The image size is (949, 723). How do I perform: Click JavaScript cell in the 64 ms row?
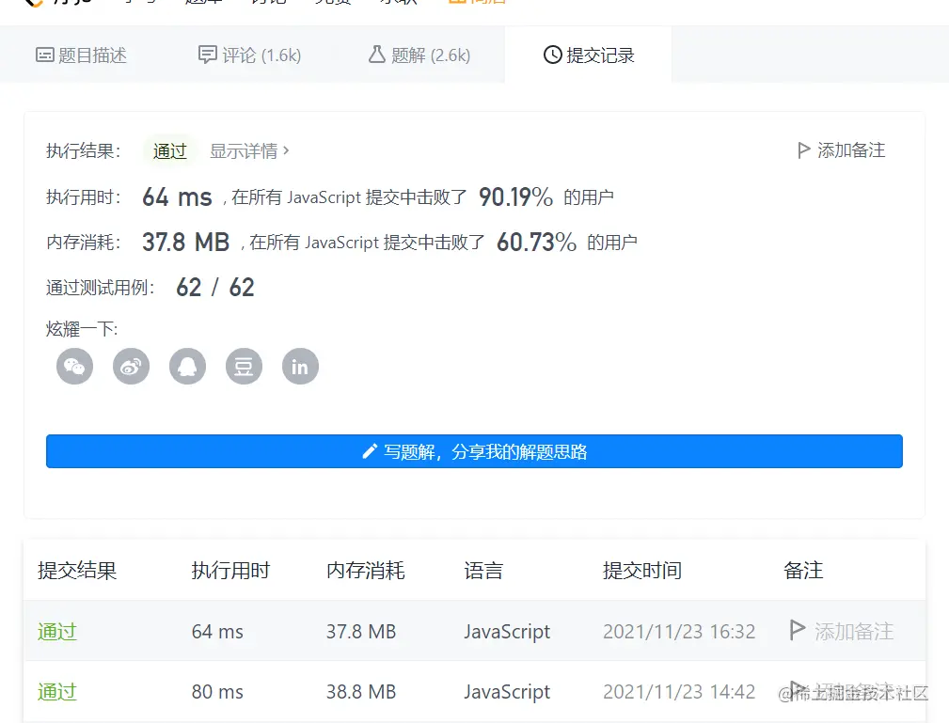pyautogui.click(x=507, y=632)
